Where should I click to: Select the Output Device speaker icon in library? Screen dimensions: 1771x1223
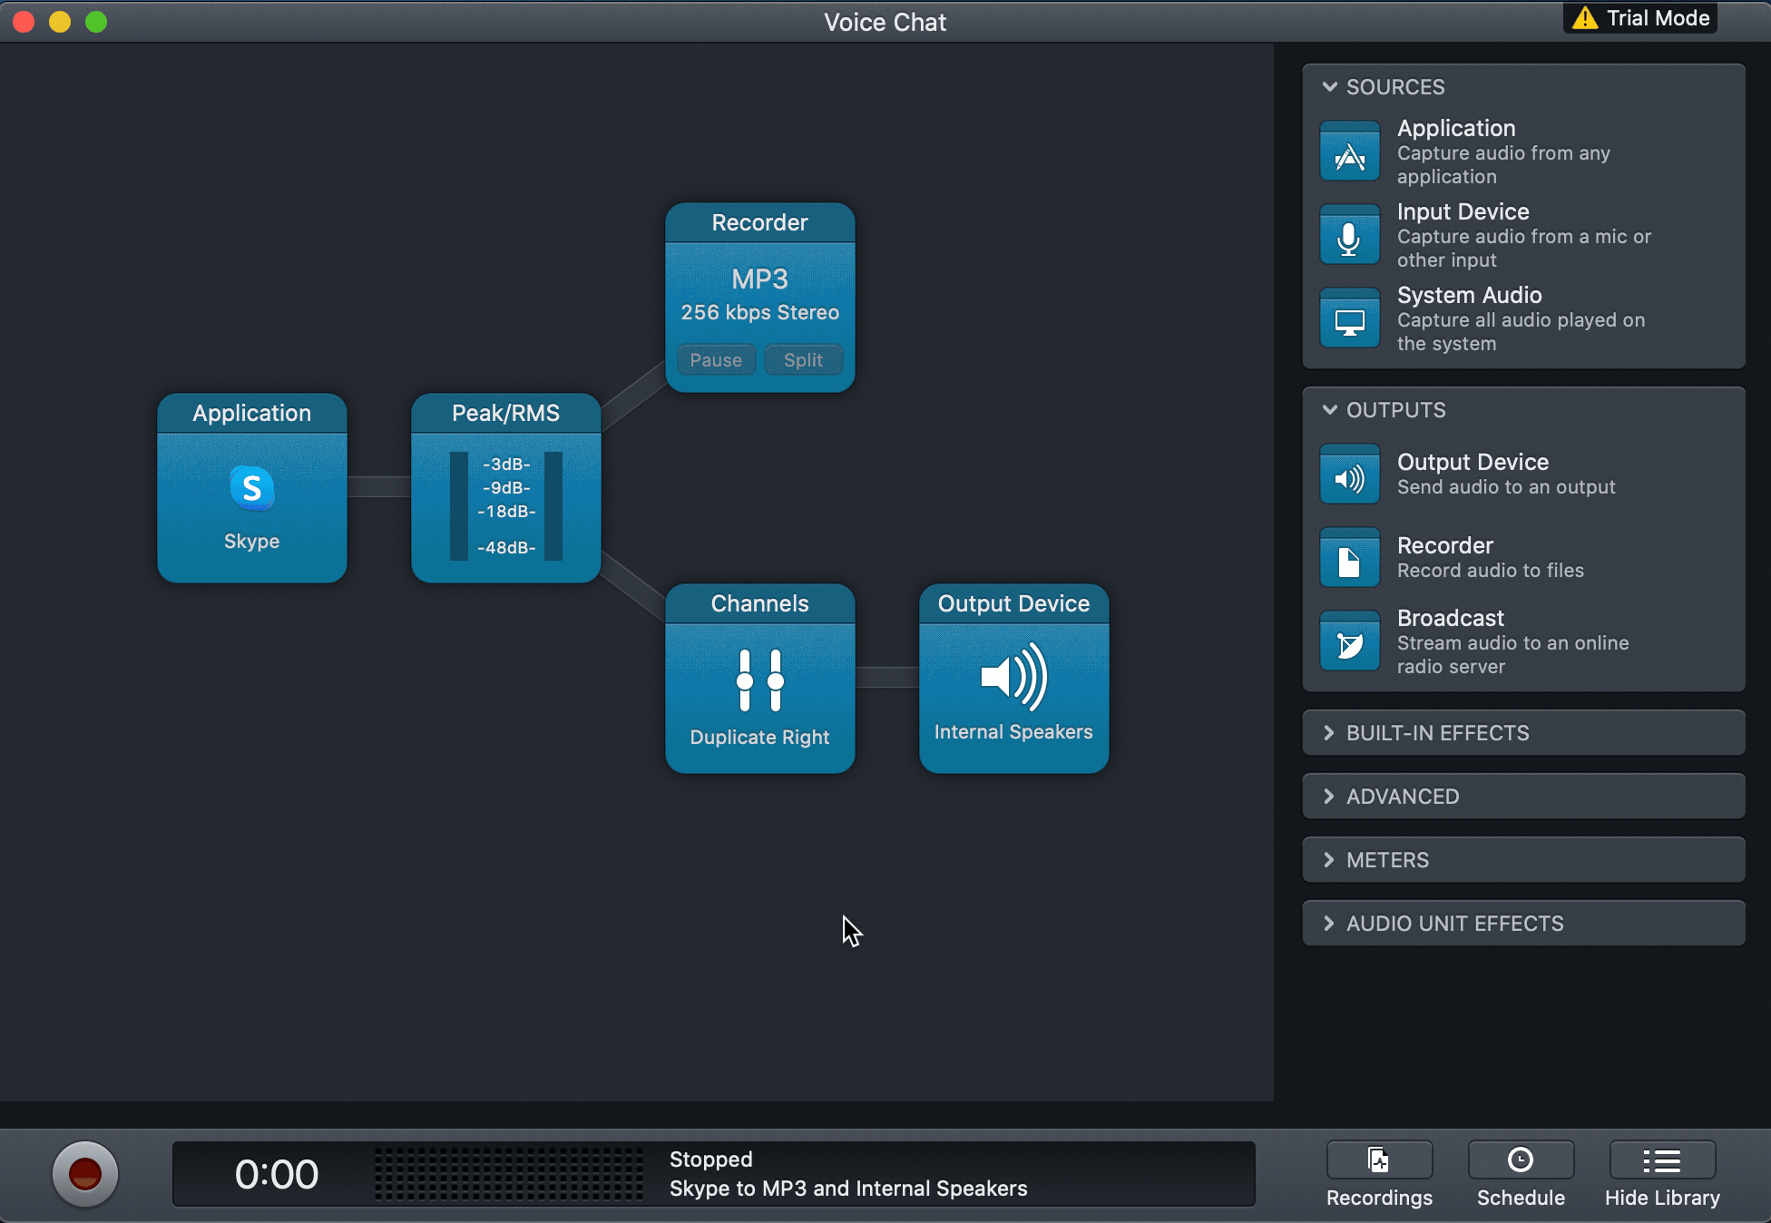click(x=1349, y=475)
